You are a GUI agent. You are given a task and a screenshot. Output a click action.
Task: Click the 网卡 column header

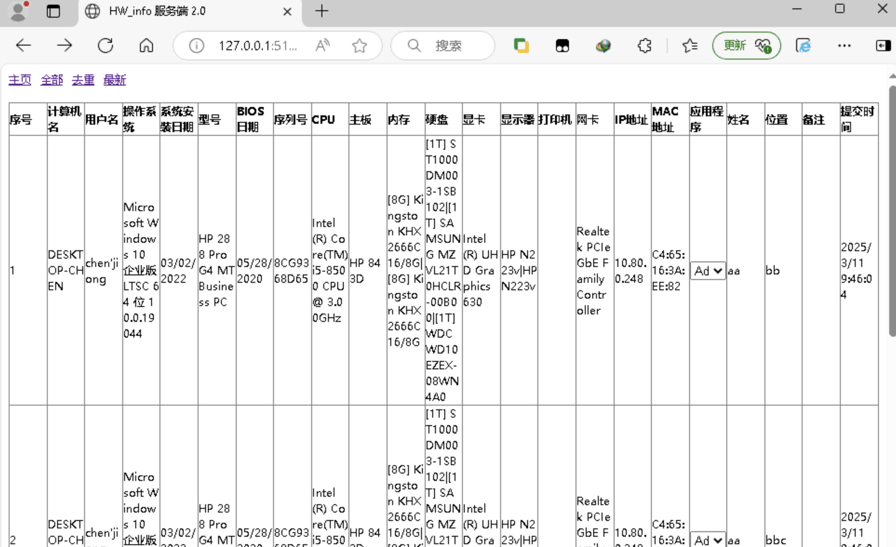tap(594, 119)
